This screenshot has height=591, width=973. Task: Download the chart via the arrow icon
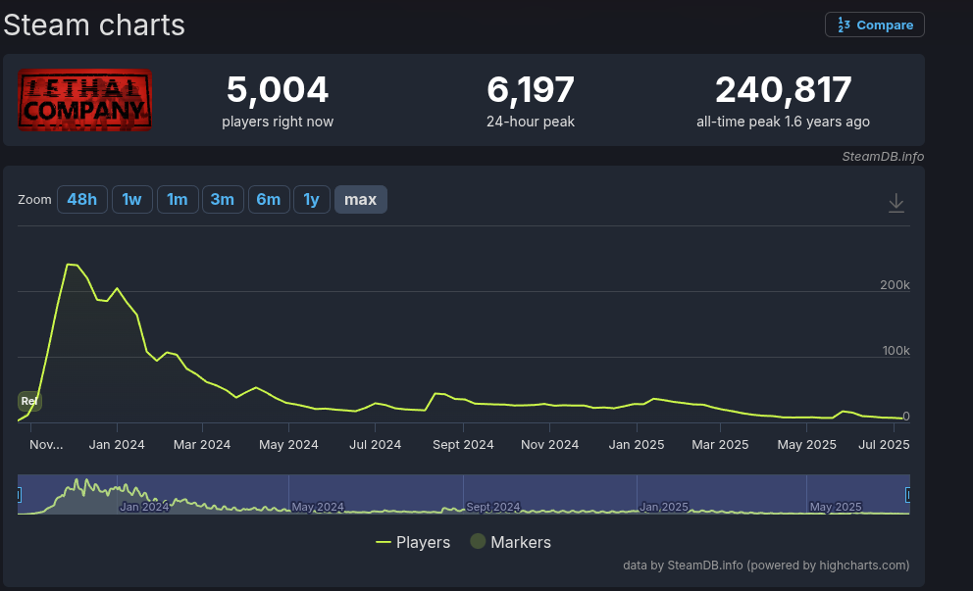[896, 203]
